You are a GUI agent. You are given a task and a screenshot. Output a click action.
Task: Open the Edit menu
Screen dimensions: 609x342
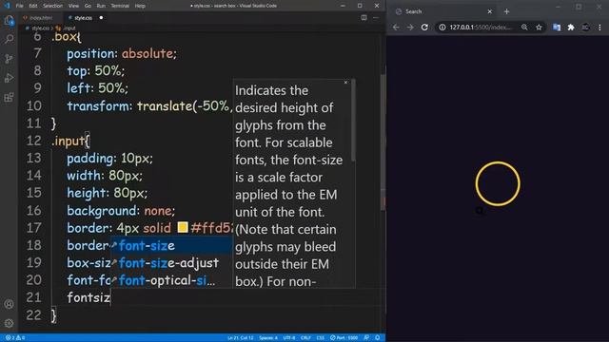(x=33, y=6)
